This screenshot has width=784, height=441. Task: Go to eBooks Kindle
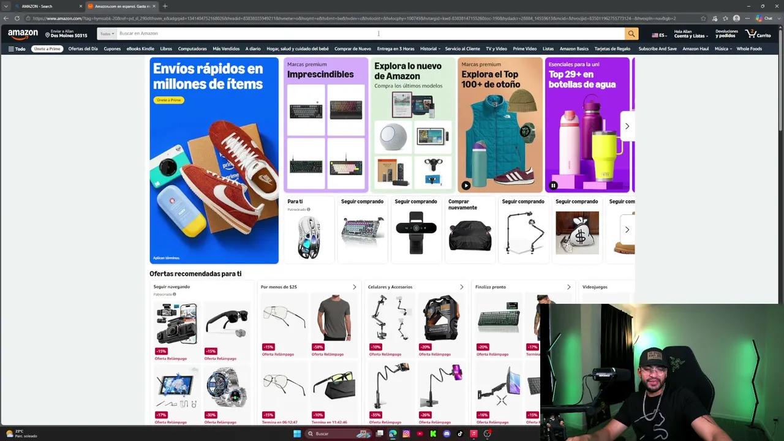point(140,49)
